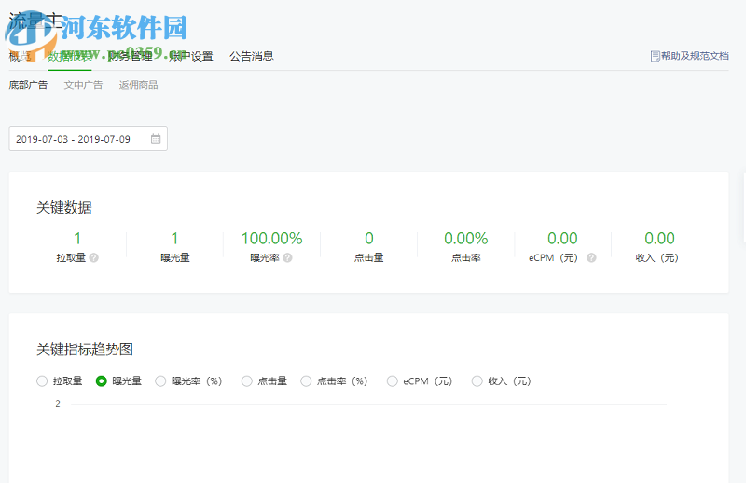Image resolution: width=746 pixels, height=483 pixels.
Task: Select the 曝光量 radio button
Action: click(x=102, y=380)
